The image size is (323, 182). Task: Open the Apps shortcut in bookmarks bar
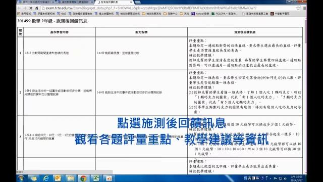(x=24, y=14)
